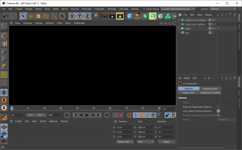Viewport: 242px width, 150px height.
Task: Click the current frame 0 F field
Action: pos(169,109)
